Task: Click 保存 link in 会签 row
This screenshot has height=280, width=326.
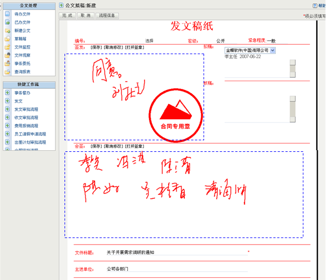Action: coord(97,146)
